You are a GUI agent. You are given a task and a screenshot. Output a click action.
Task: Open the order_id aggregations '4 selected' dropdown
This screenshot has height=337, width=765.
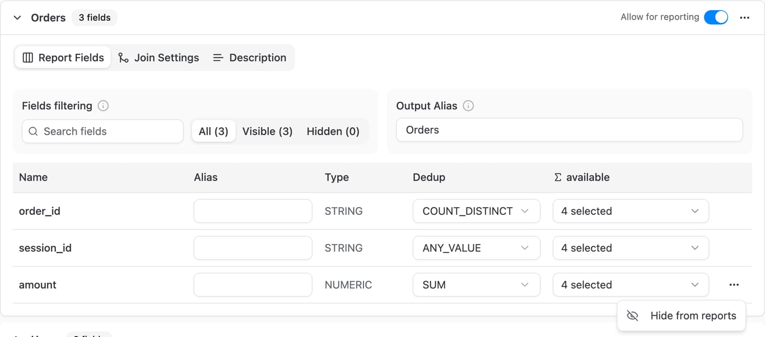(631, 211)
